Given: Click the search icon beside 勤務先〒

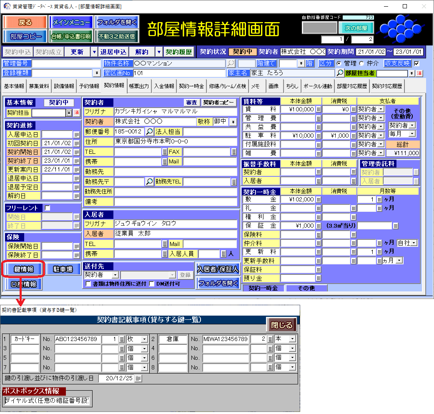Looking at the screenshot, I should pyautogui.click(x=149, y=182).
